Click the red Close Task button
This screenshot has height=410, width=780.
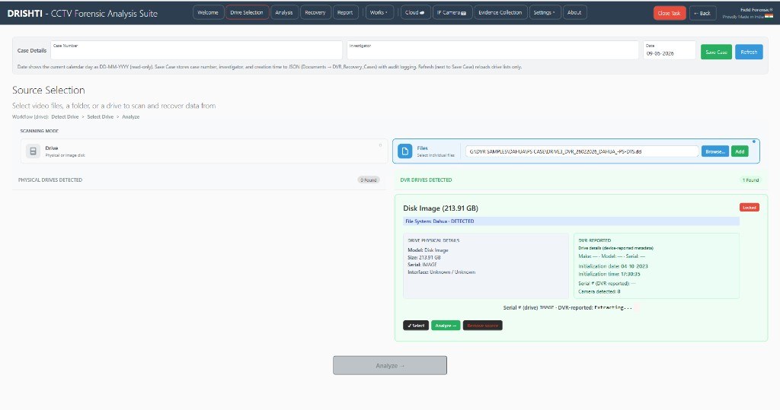click(669, 13)
